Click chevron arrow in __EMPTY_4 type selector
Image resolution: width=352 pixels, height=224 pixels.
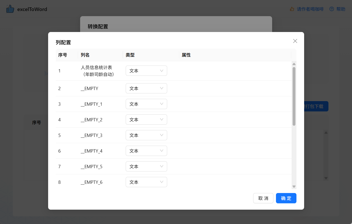coord(162,151)
